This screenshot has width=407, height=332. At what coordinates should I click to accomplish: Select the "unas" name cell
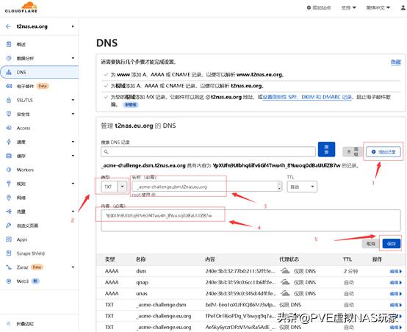pyautogui.click(x=142, y=294)
